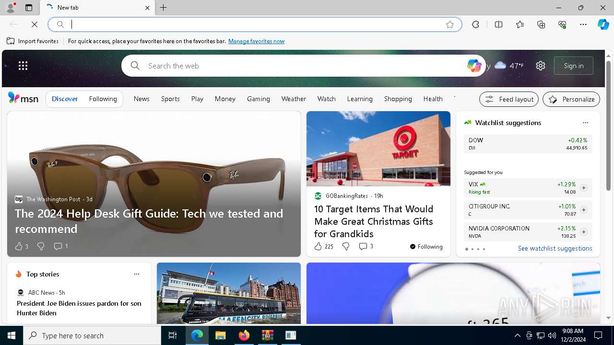The width and height of the screenshot is (614, 345).
Task: Open Task View in taskbar
Action: (x=173, y=335)
